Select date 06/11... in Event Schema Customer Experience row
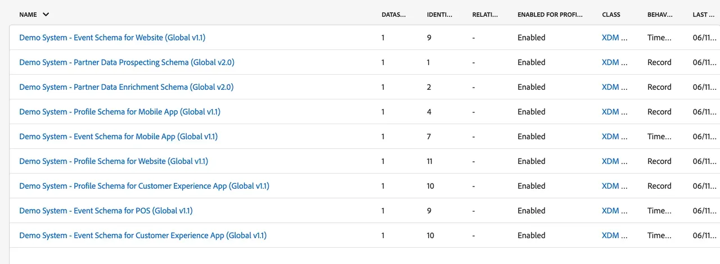 click(x=705, y=235)
